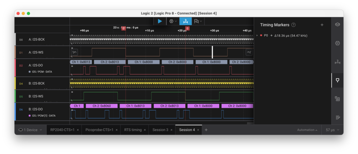Screen dimensions: 358x154
Task: Click the +10 µs timeline tick label
Action: pyautogui.click(x=149, y=30)
